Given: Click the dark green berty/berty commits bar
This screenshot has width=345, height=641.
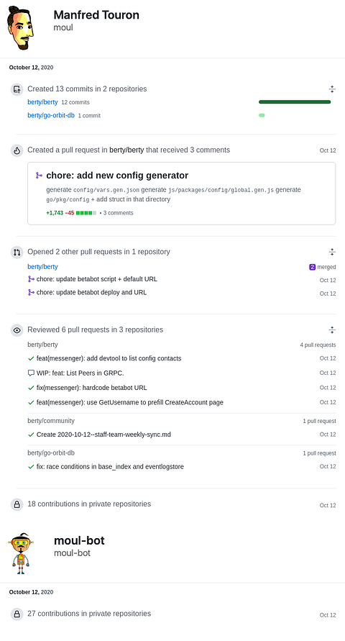Looking at the screenshot, I should [295, 102].
